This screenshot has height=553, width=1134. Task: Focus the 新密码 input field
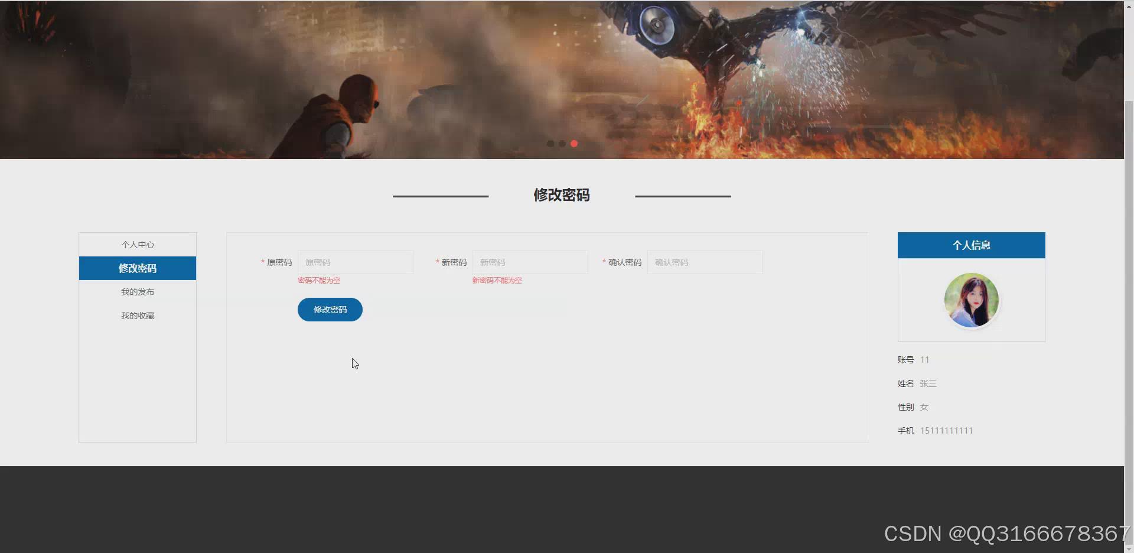530,262
